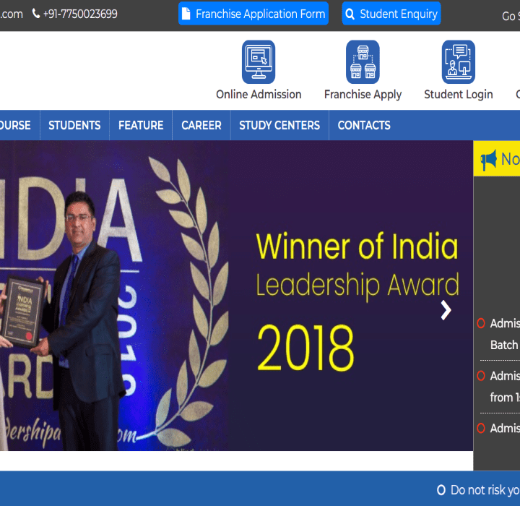
Task: Click the phone number +91-7750023699
Action: 80,14
